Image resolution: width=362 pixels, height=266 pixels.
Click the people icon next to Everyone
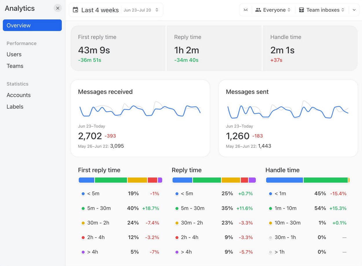[258, 10]
